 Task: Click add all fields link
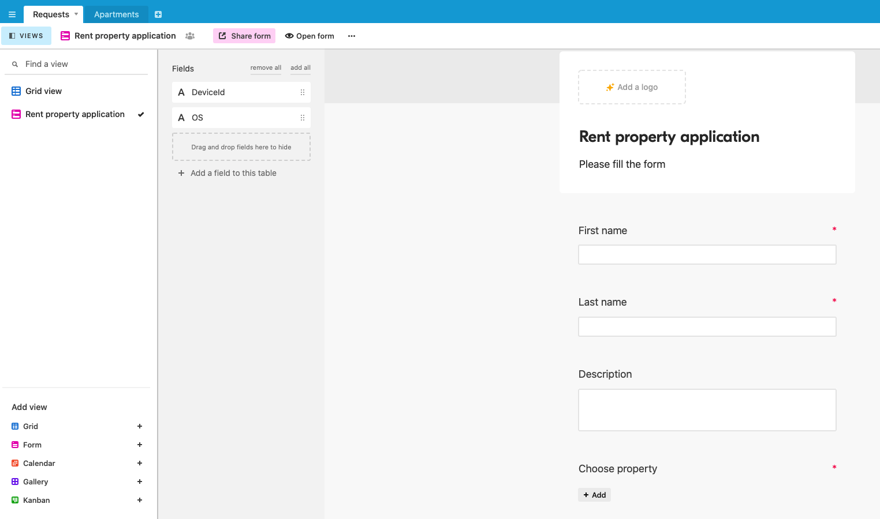[300, 67]
